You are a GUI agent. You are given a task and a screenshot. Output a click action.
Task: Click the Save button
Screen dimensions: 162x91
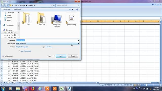61,56
